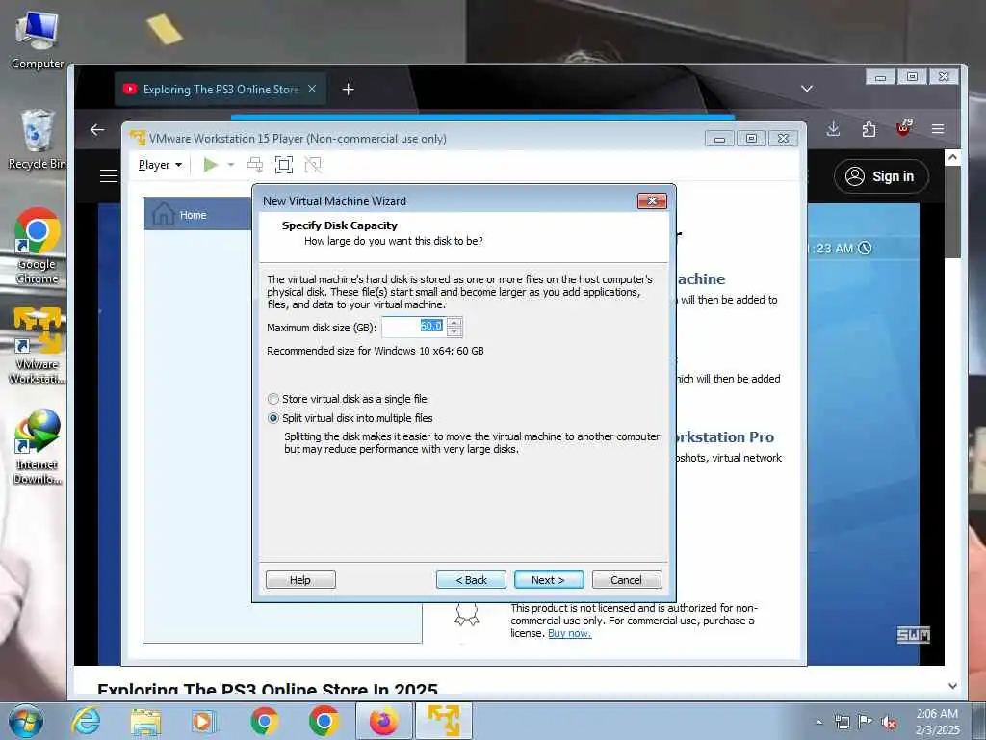Image resolution: width=986 pixels, height=740 pixels.
Task: Select Google Chrome desktop shortcut
Action: [x=38, y=246]
